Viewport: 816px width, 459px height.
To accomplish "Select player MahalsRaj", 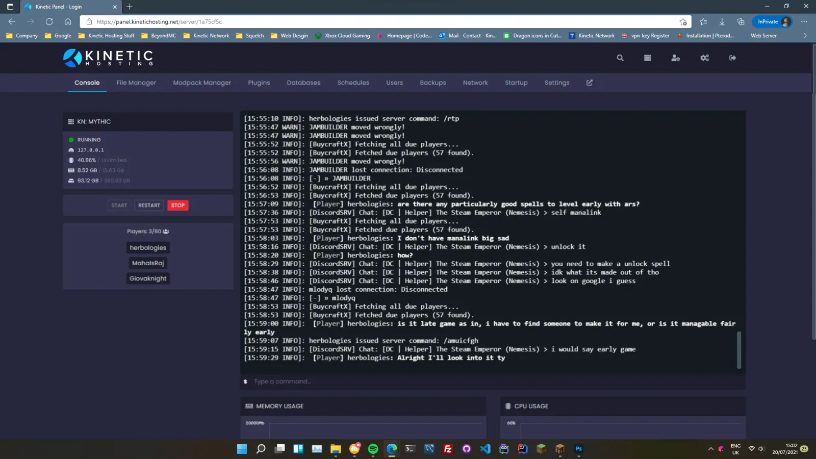I will coord(148,263).
